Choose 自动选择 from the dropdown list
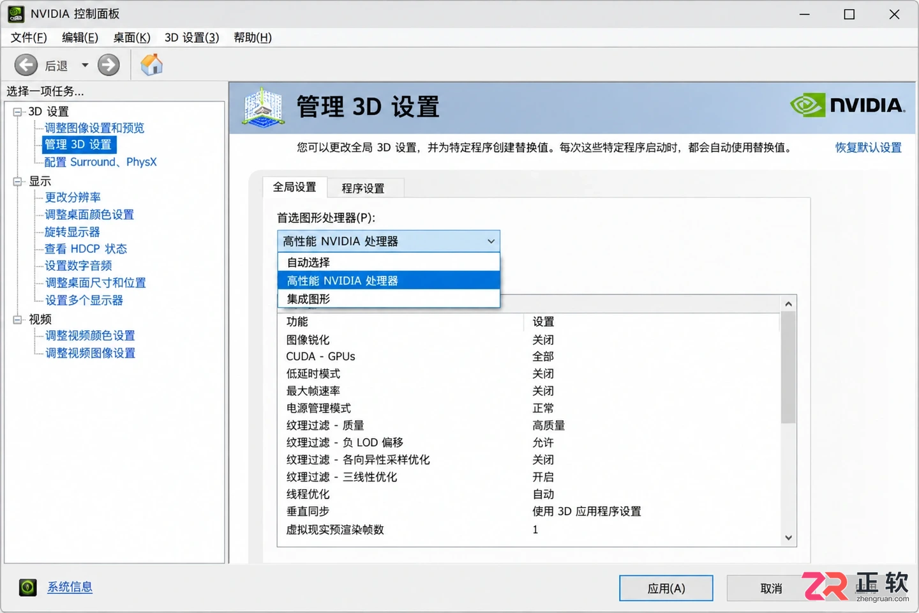The height and width of the screenshot is (613, 919). click(x=389, y=262)
